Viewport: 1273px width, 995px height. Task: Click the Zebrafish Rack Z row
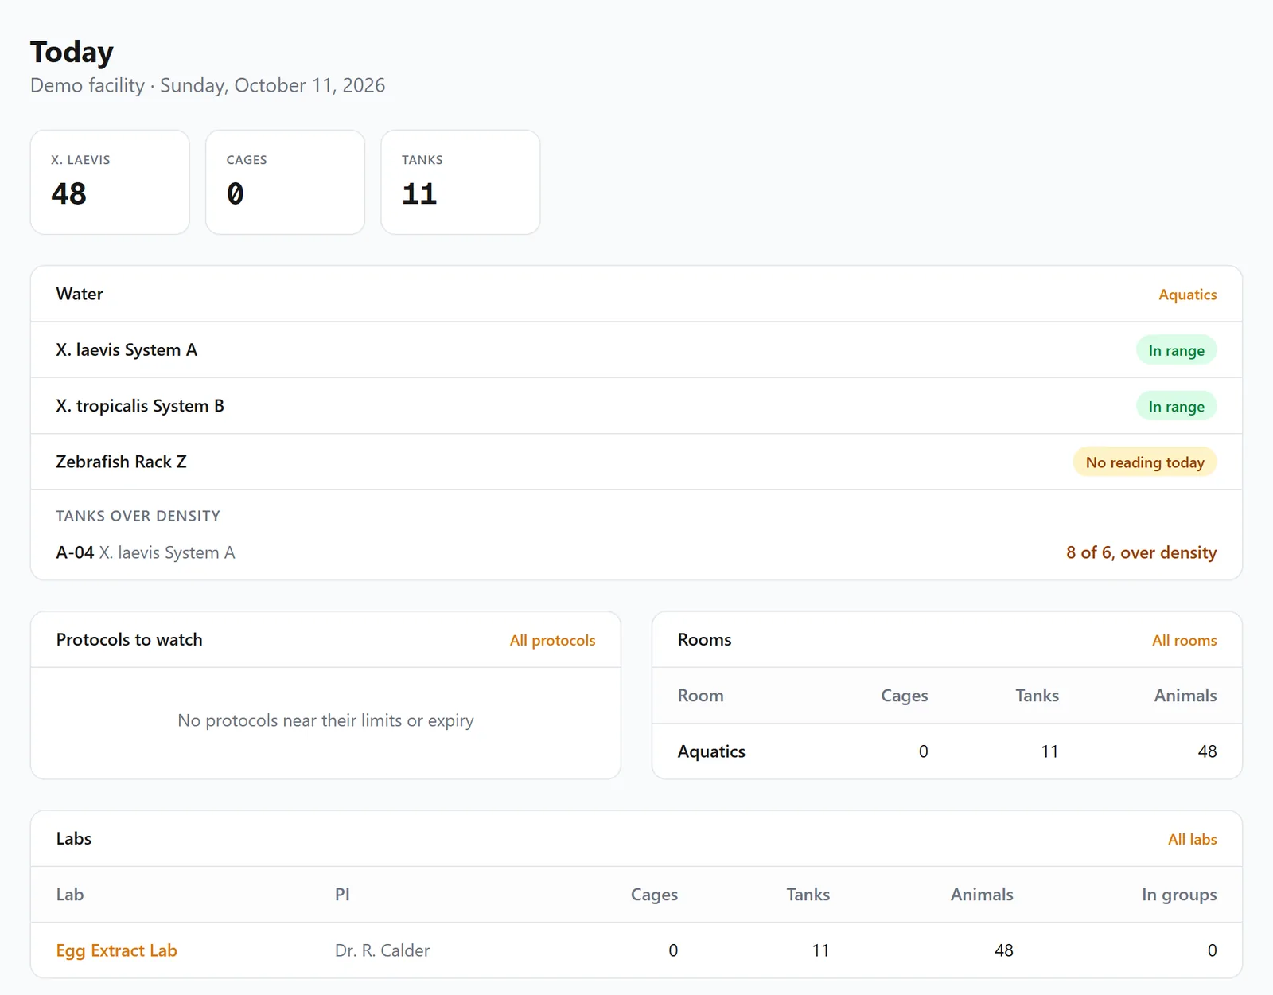636,462
